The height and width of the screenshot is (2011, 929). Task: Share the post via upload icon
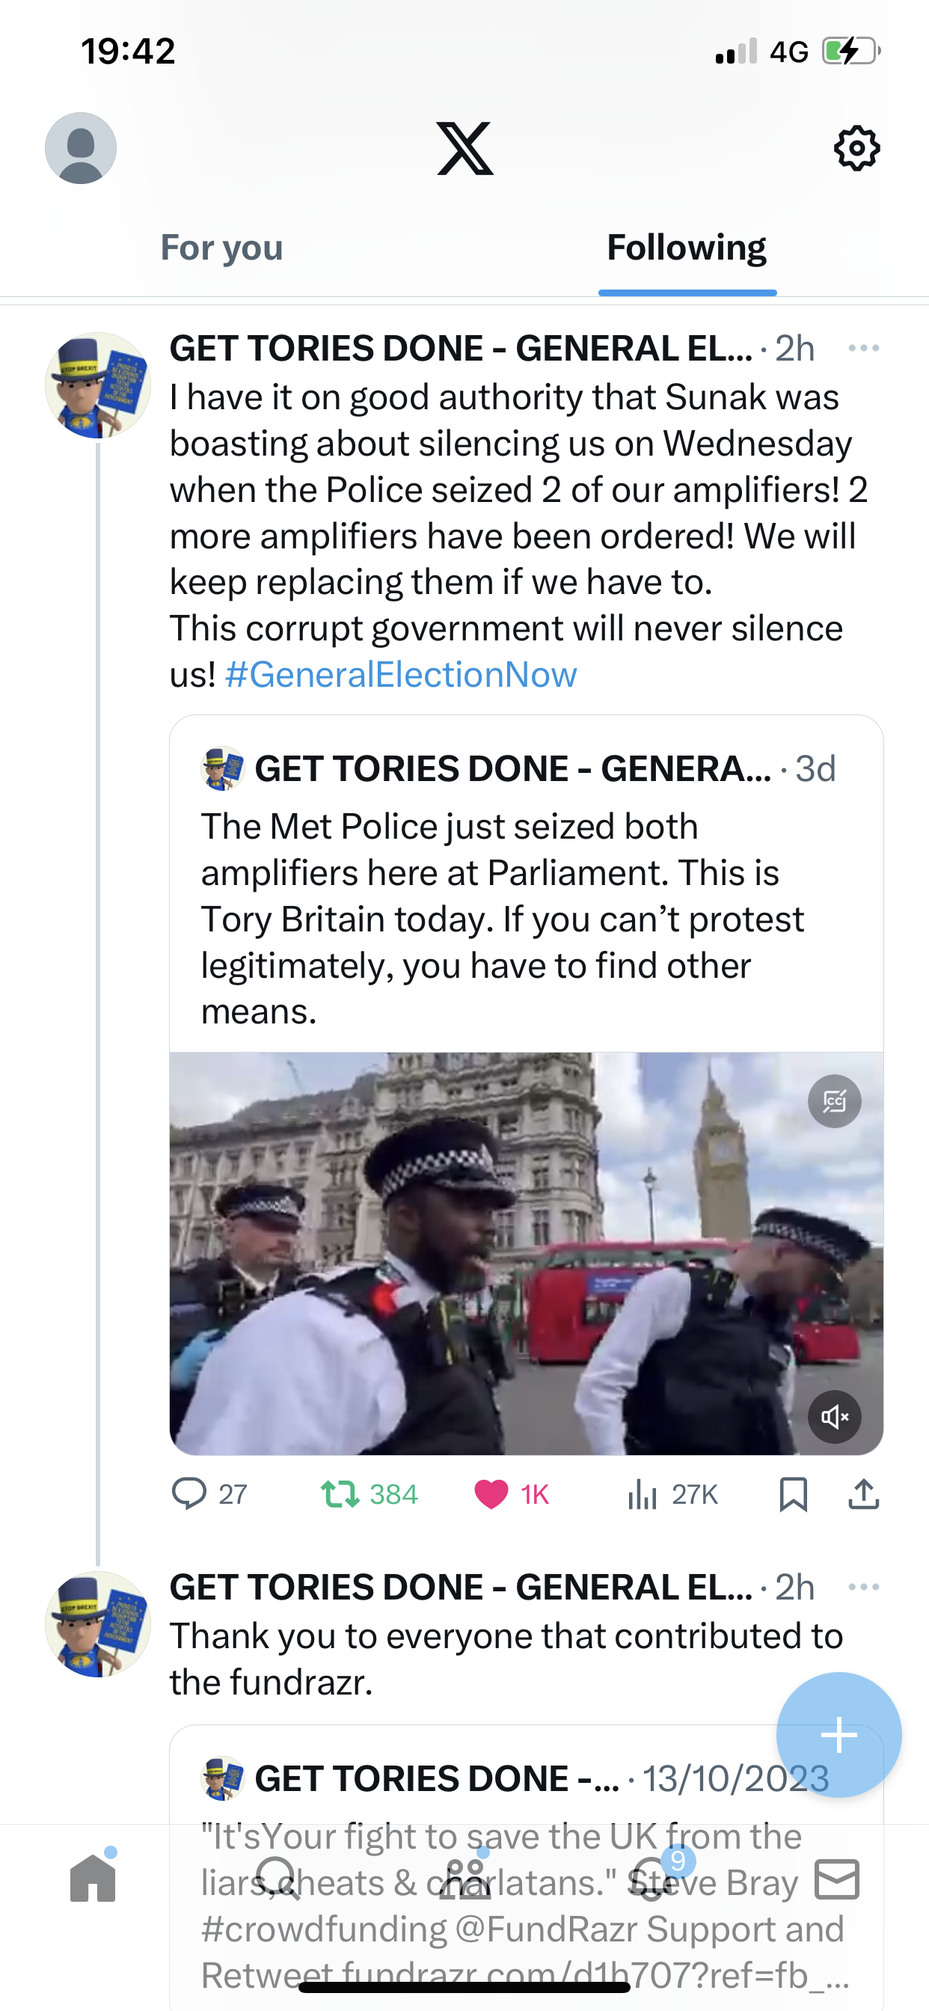(x=863, y=1493)
